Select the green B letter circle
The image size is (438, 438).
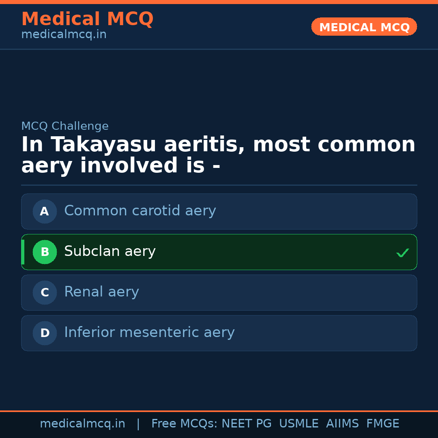(x=45, y=252)
